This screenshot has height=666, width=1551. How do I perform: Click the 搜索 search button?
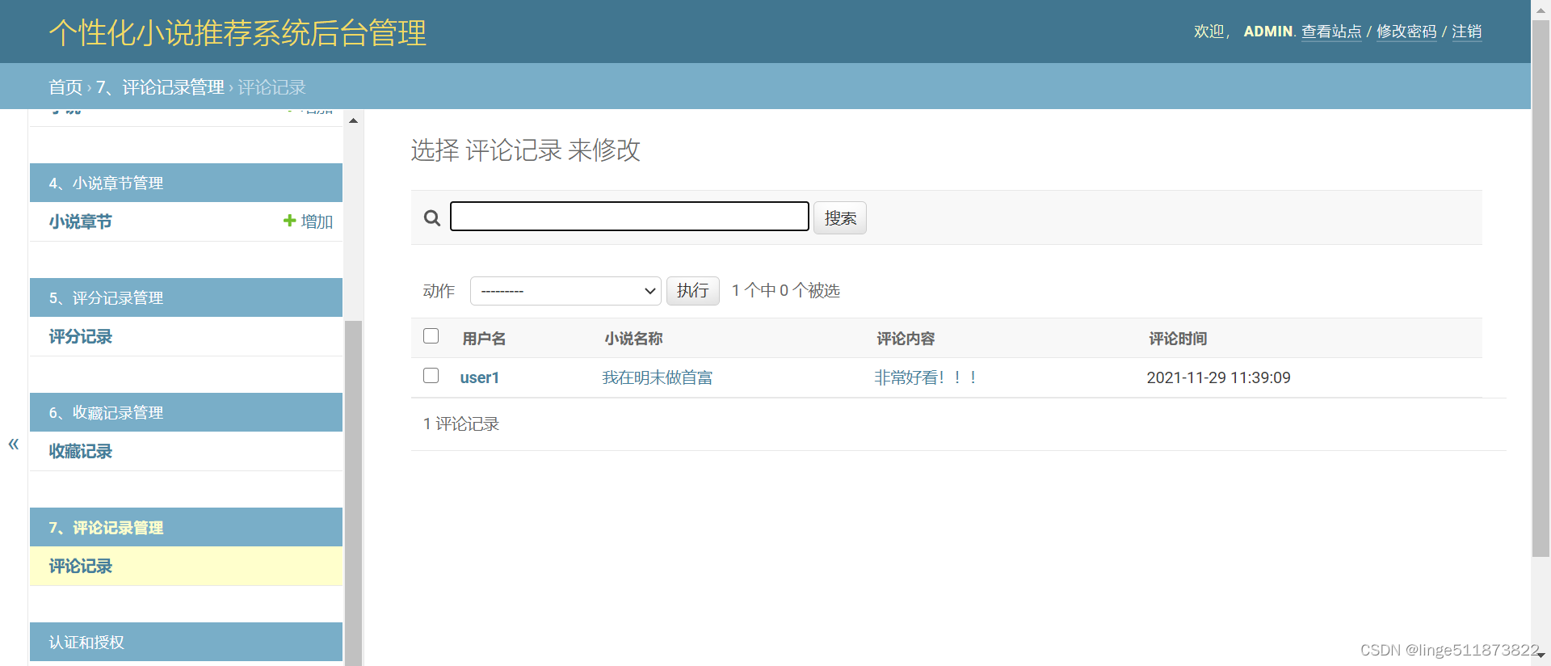pyautogui.click(x=840, y=218)
